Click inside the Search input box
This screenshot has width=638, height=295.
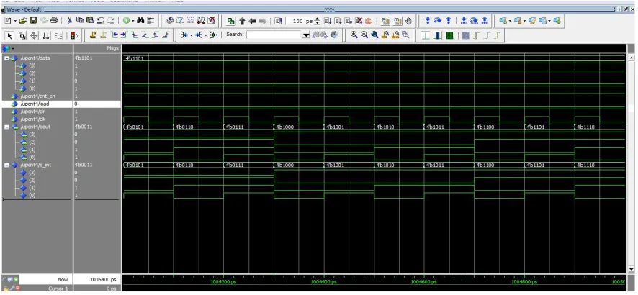click(274, 35)
